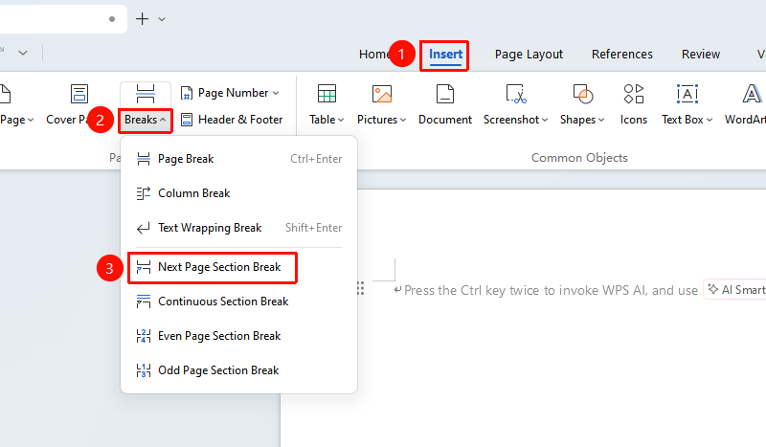This screenshot has height=447, width=766.
Task: Click the paragraph drag handle dots
Action: tap(361, 288)
